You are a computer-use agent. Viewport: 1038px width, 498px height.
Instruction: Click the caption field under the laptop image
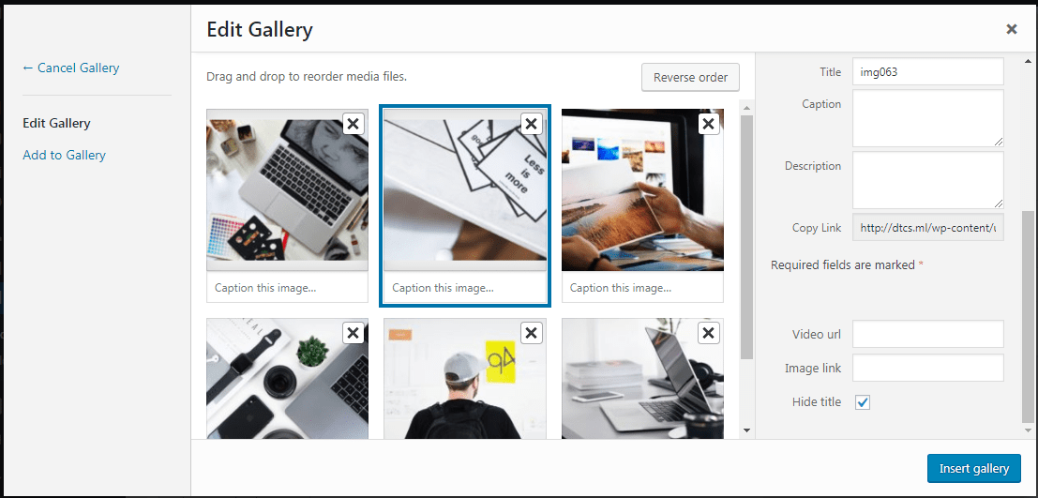pyautogui.click(x=287, y=288)
